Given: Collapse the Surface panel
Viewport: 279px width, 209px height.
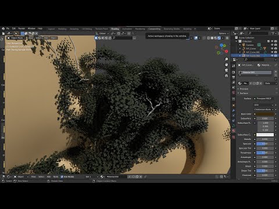Looking at the screenshot, I should pos(244,93).
